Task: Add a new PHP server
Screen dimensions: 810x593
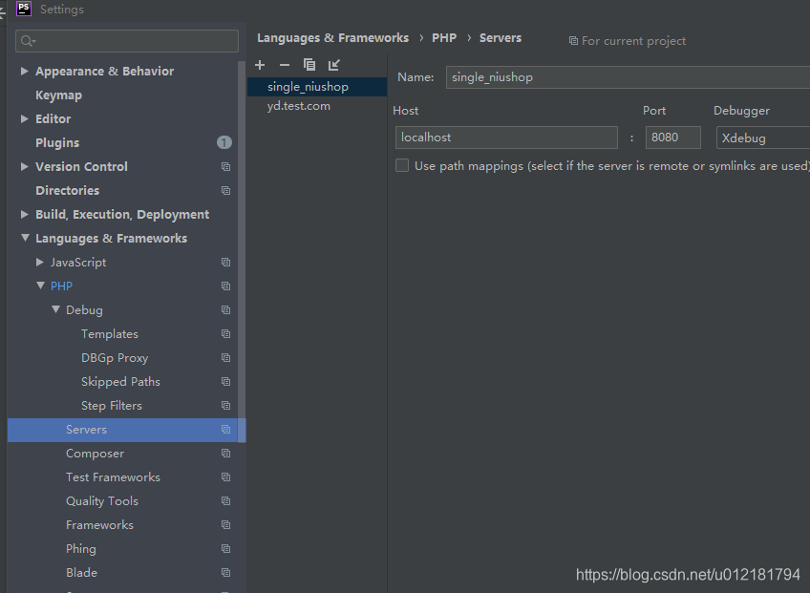Action: 260,65
